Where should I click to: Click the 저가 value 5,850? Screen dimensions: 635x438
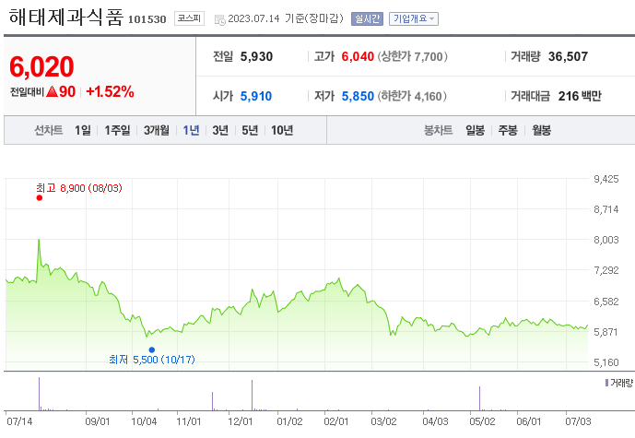(358, 96)
